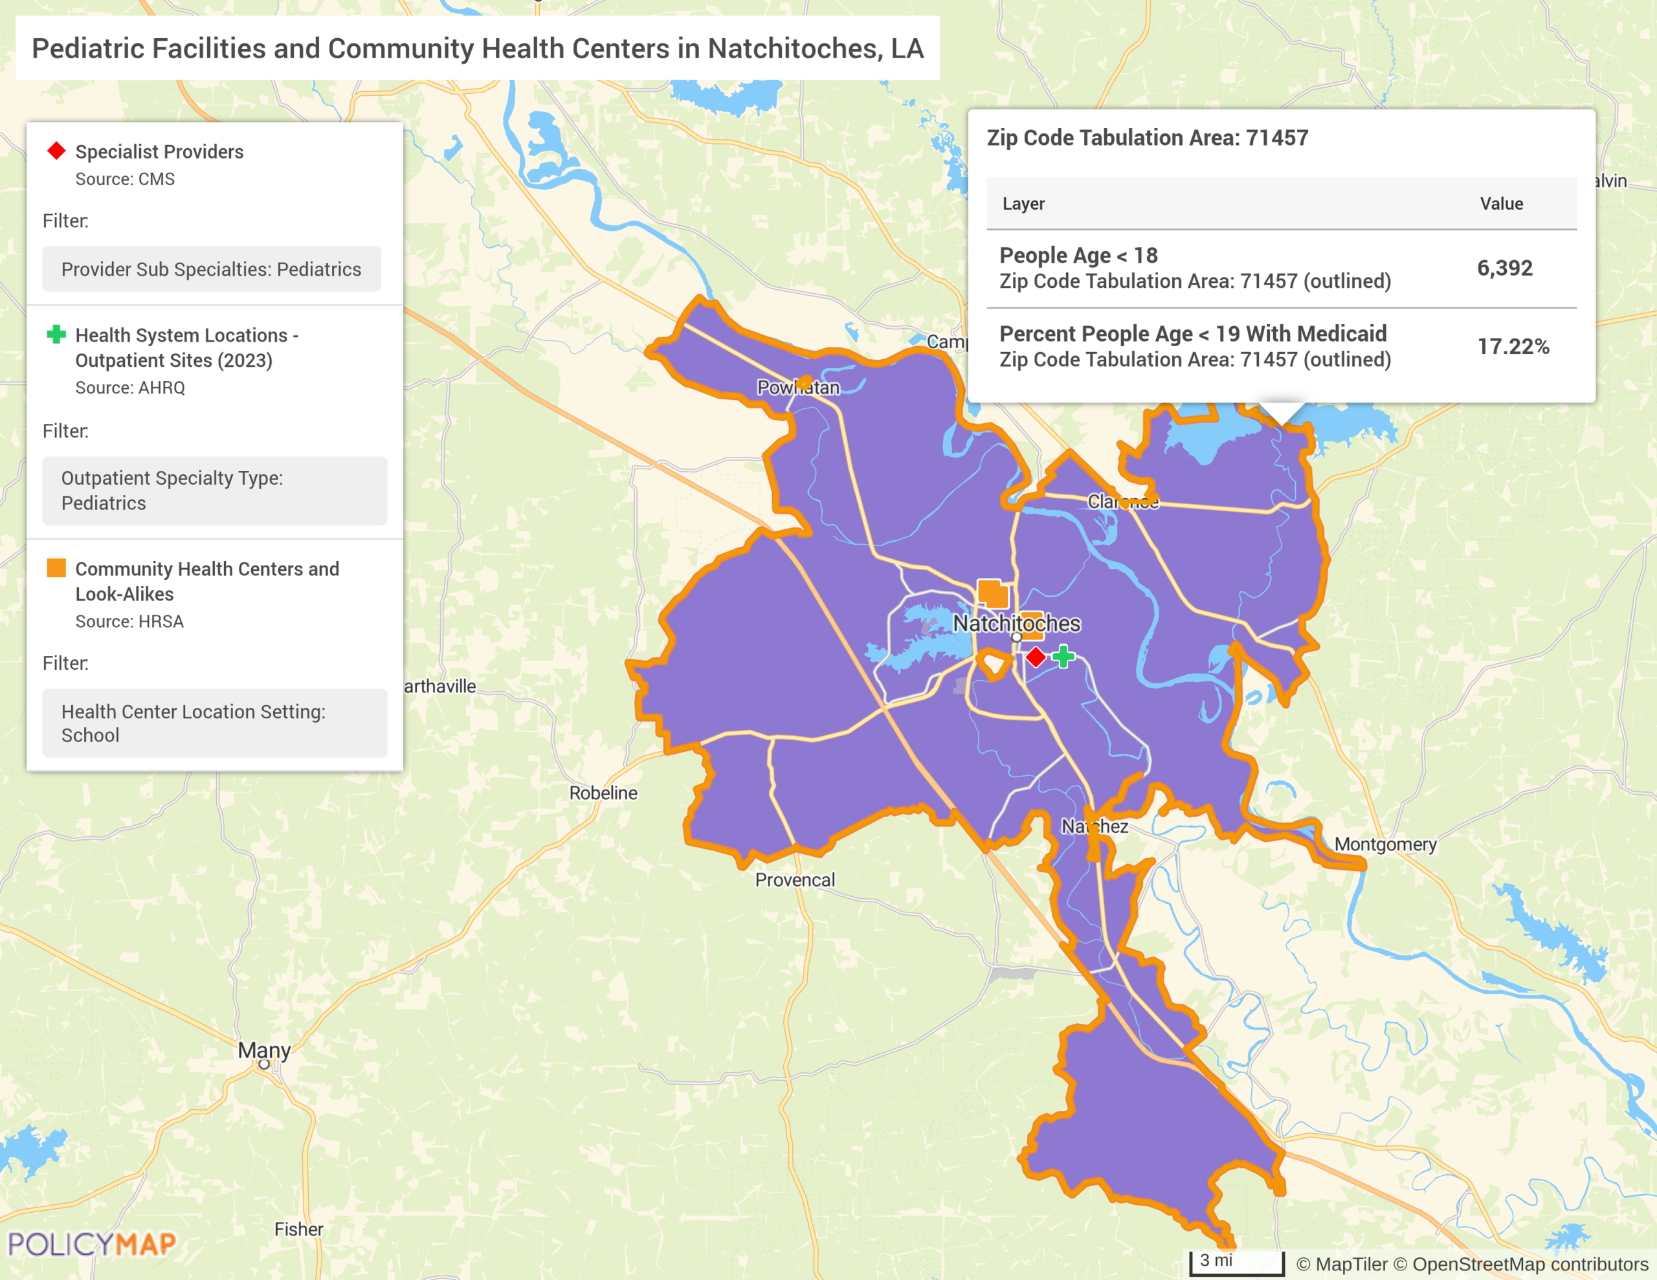Click the orange squares north of Natchitoches label
Image resolution: width=1657 pixels, height=1280 pixels.
(992, 593)
